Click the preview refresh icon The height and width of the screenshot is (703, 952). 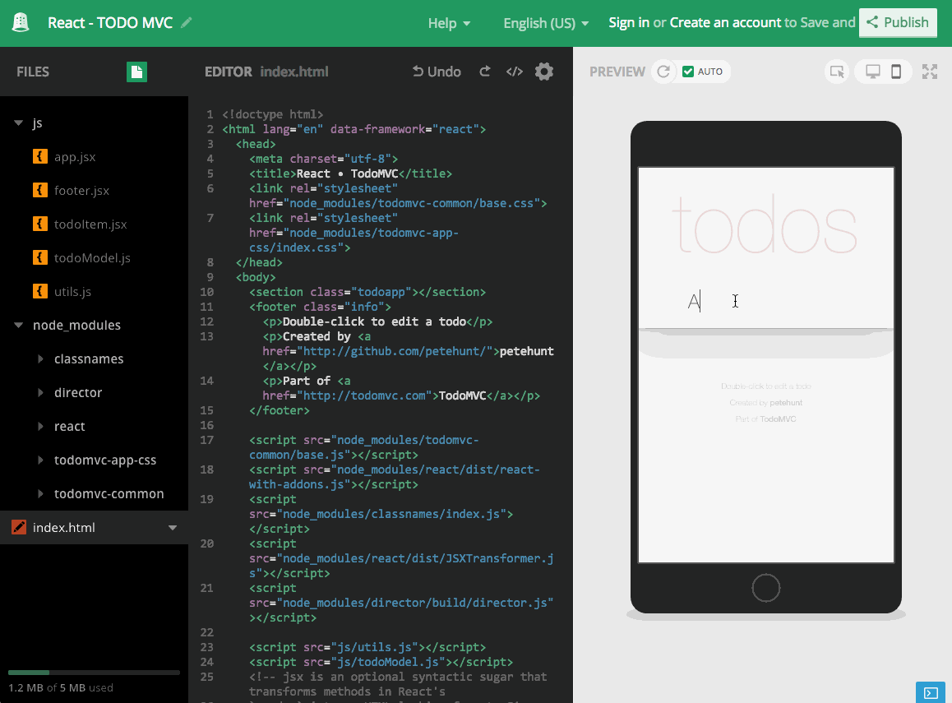663,72
